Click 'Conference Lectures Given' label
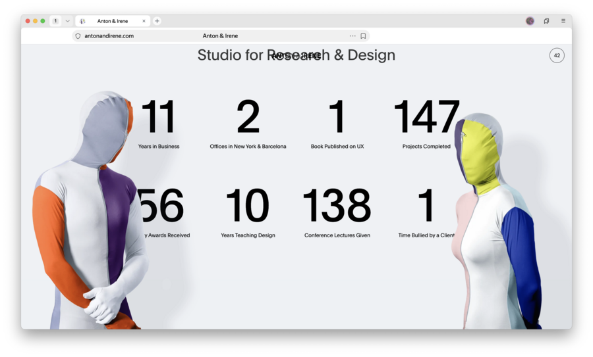Image resolution: width=593 pixels, height=357 pixels. pos(337,235)
